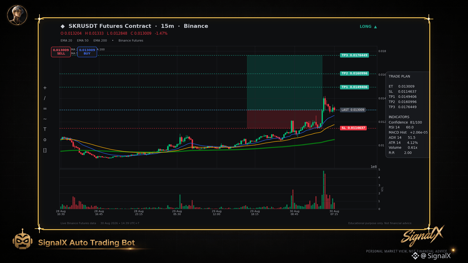Click the Educational purpose only disclaimer
This screenshot has height=263, width=468.
coord(380,223)
